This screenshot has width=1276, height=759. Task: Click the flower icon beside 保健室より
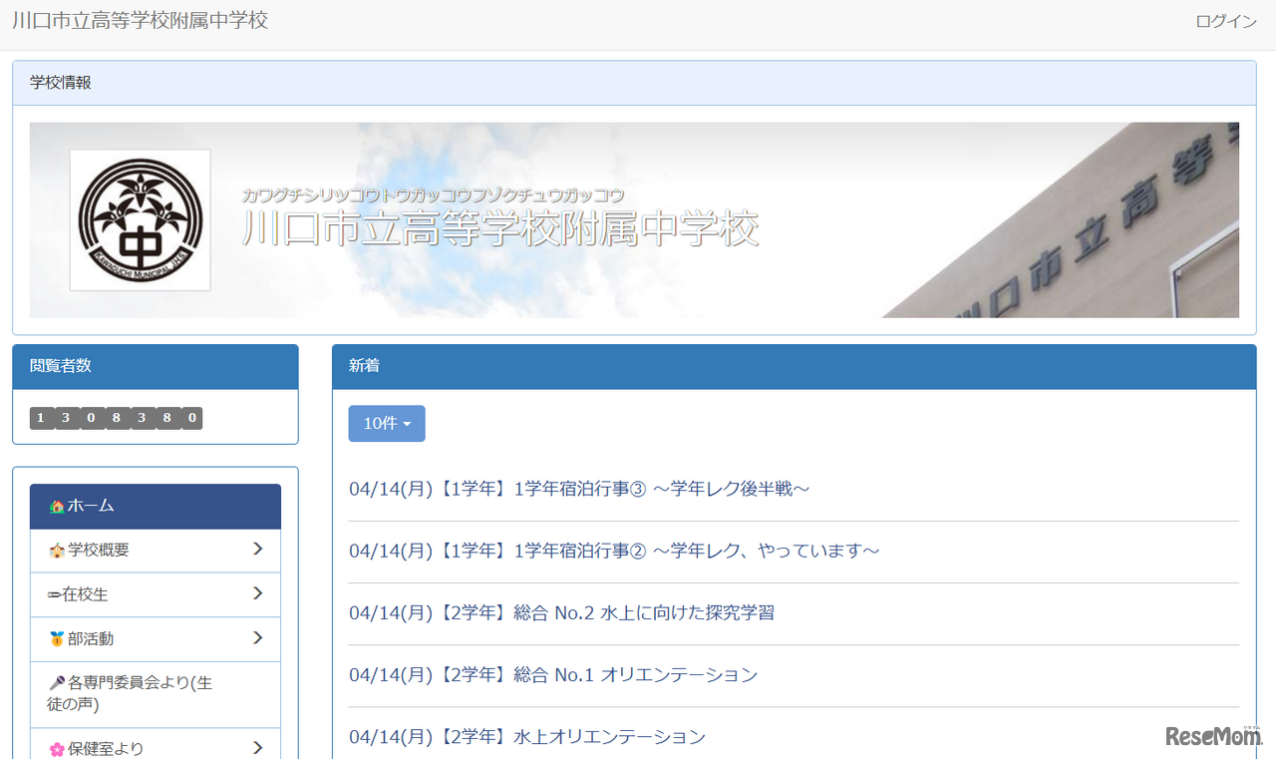pos(57,748)
